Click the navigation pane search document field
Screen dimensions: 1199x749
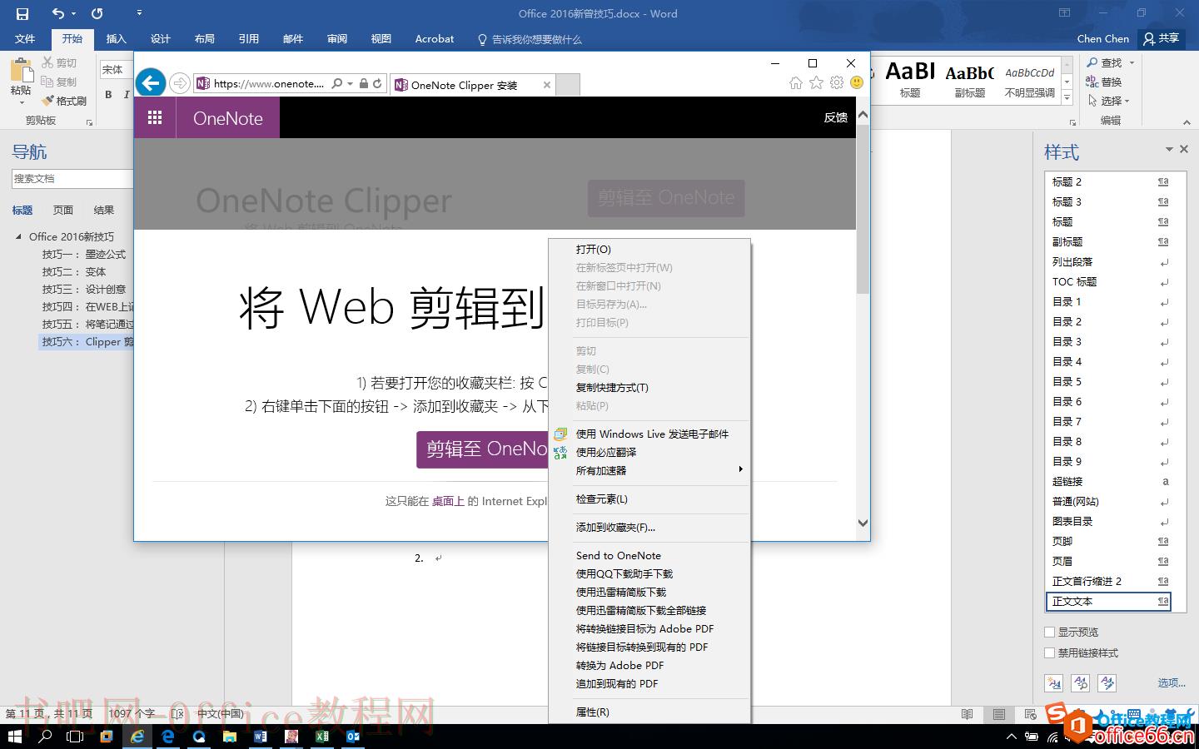72,178
